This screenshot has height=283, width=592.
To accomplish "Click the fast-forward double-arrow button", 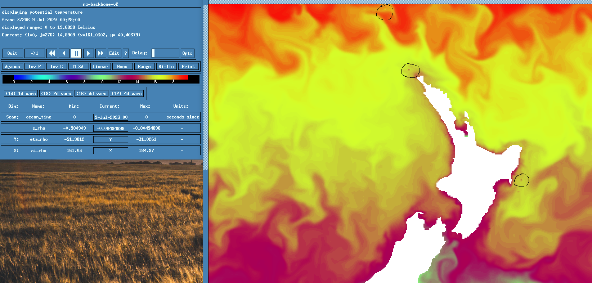I will (100, 53).
